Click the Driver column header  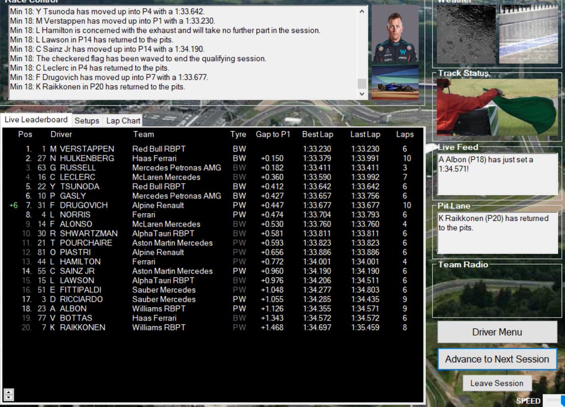[61, 134]
